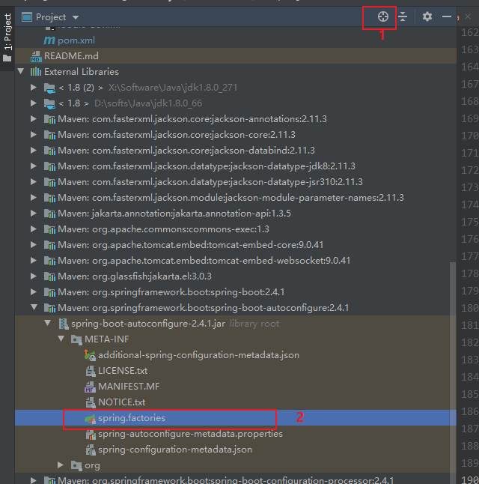Viewport: 479px width, 484px height.
Task: Click README.md markdown file icon
Action: pos(36,56)
